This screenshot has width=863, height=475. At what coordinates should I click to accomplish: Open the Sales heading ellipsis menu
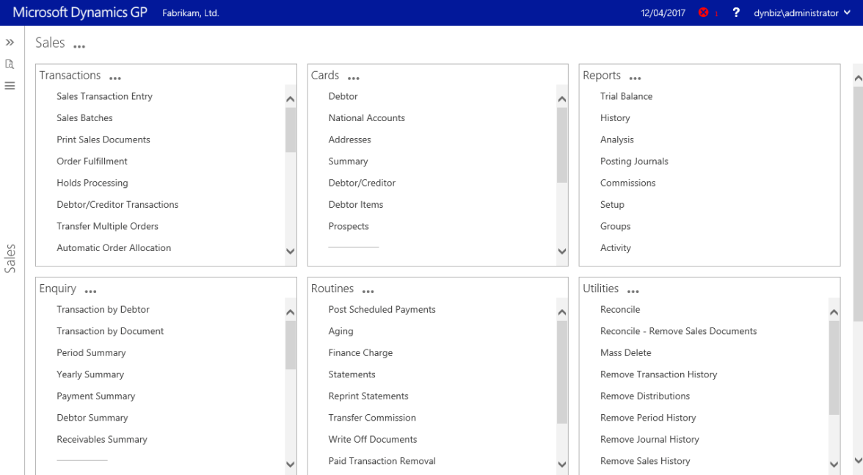79,46
